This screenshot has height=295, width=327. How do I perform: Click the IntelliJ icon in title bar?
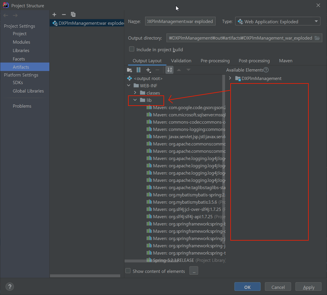(x=6, y=5)
